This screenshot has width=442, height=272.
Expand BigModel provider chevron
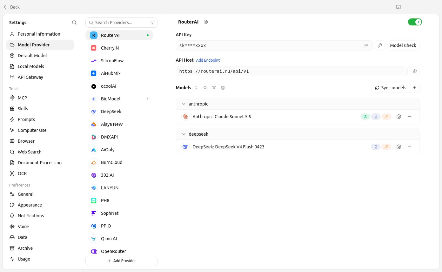pos(147,99)
